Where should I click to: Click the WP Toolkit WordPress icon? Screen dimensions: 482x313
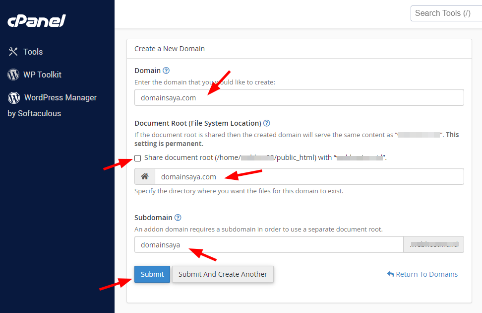pyautogui.click(x=13, y=75)
